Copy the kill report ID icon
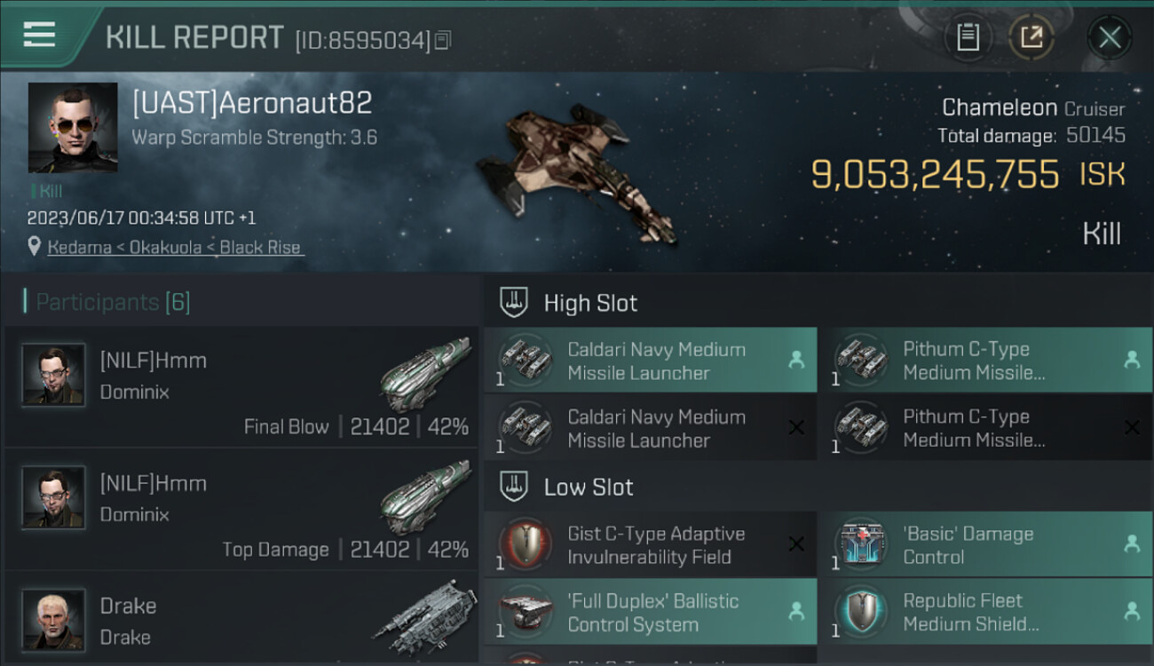 [443, 40]
